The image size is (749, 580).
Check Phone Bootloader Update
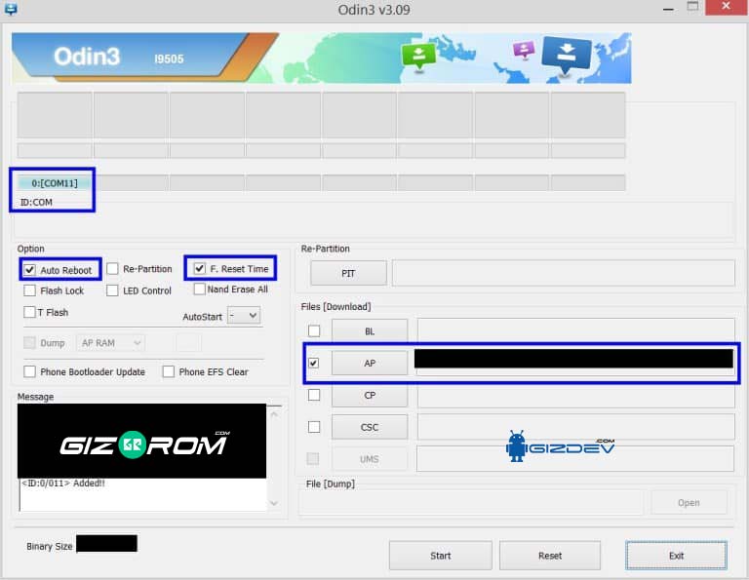29,371
